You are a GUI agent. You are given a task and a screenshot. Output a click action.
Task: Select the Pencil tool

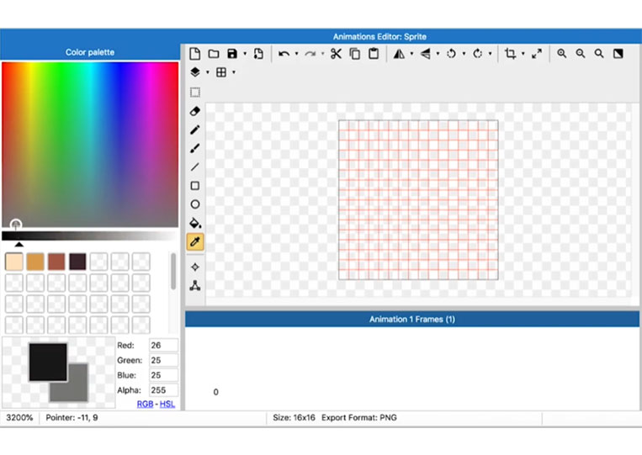pos(195,130)
